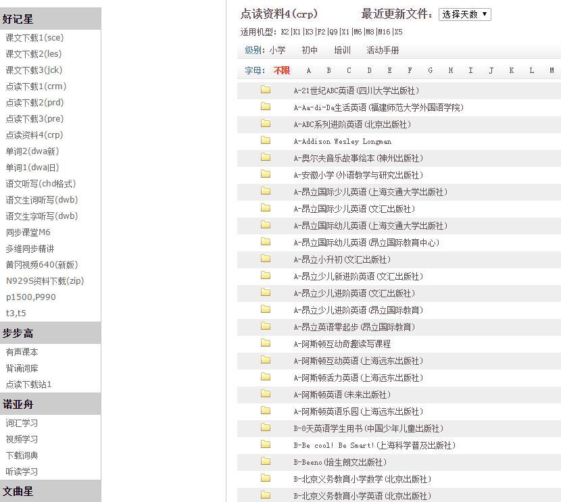This screenshot has height=502, width=561.
Task: Click folder icon for A-奥尔夫音乐故事绘本
Action: click(266, 157)
